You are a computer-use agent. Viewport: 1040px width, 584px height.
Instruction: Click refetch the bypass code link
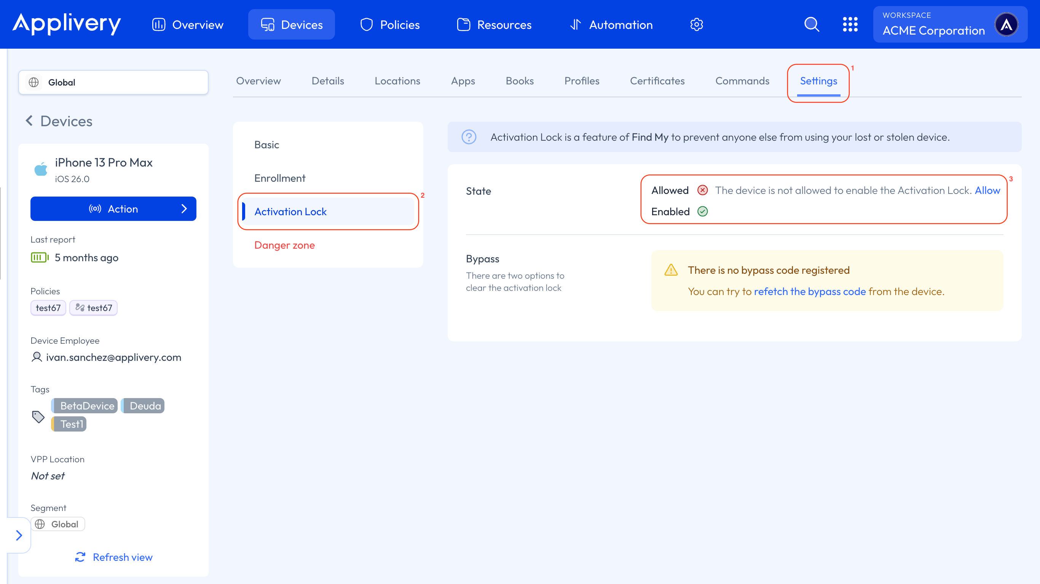coord(809,292)
